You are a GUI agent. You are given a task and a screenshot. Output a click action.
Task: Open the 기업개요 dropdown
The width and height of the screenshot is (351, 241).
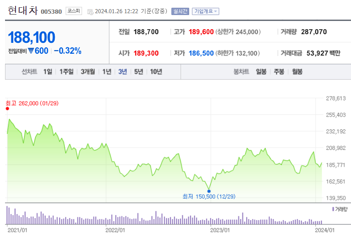point(206,11)
